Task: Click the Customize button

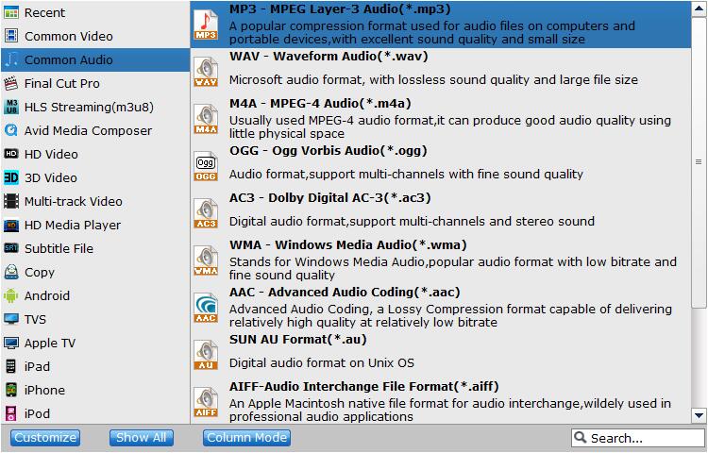Action: click(x=45, y=438)
